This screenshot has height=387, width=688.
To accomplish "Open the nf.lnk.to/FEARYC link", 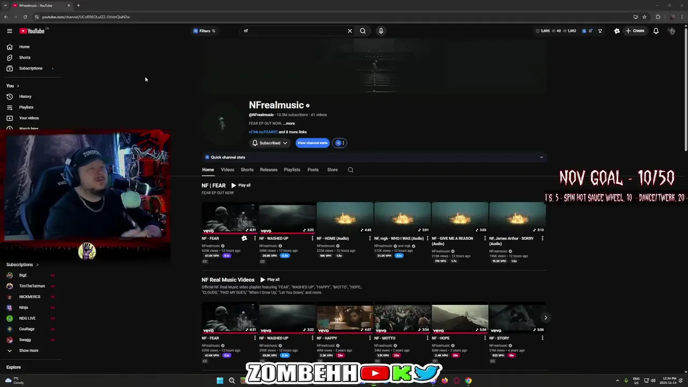I will (263, 132).
